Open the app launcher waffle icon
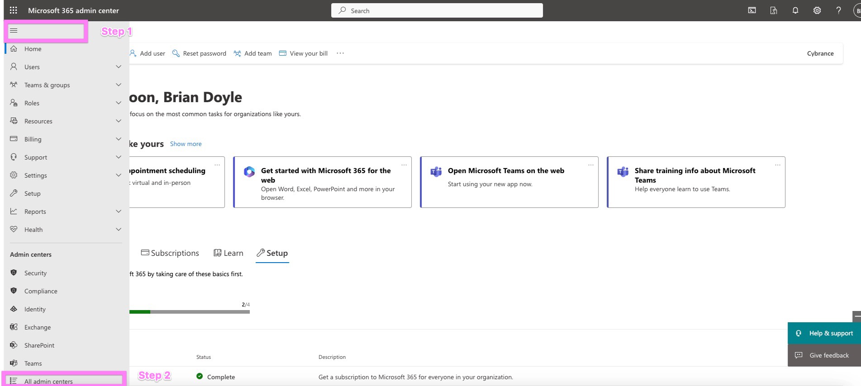Image resolution: width=861 pixels, height=386 pixels. click(14, 10)
